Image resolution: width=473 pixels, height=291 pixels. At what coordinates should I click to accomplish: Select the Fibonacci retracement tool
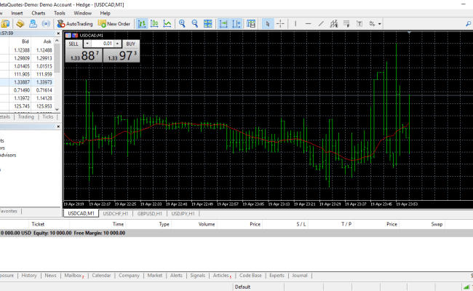coord(346,23)
